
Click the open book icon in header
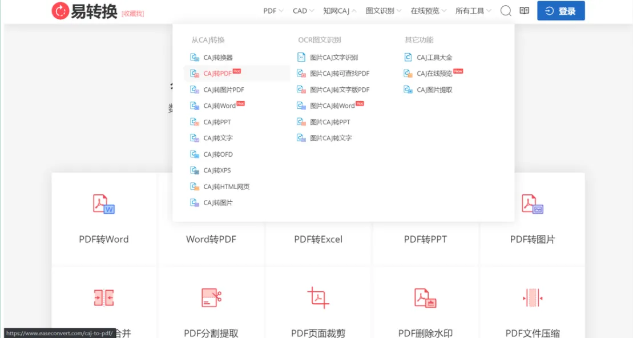point(524,11)
